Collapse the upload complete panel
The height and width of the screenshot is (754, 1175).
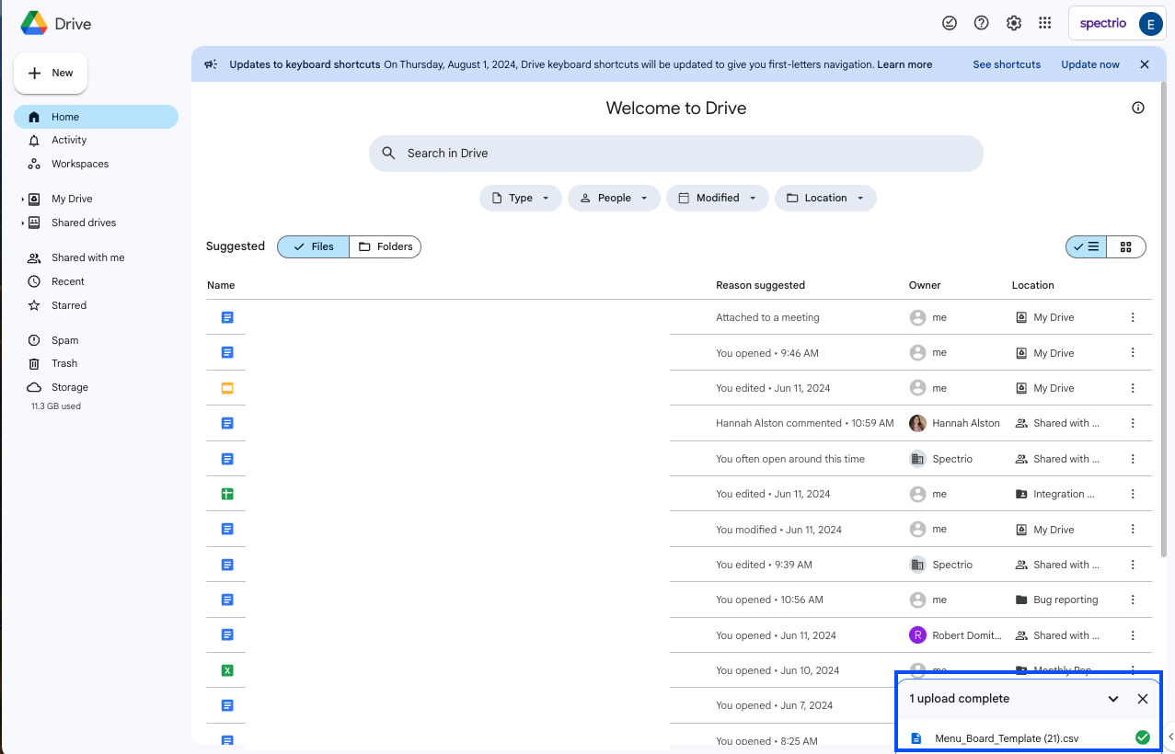coord(1112,698)
